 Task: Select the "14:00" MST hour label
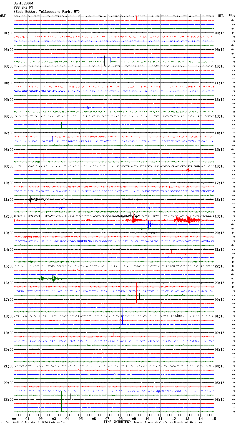9,250
